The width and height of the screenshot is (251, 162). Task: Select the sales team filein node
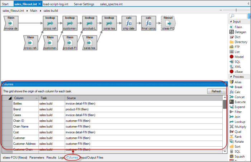tap(89, 42)
